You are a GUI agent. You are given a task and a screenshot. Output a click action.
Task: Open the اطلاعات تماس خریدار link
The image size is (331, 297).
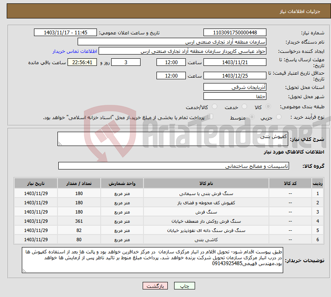(75, 51)
